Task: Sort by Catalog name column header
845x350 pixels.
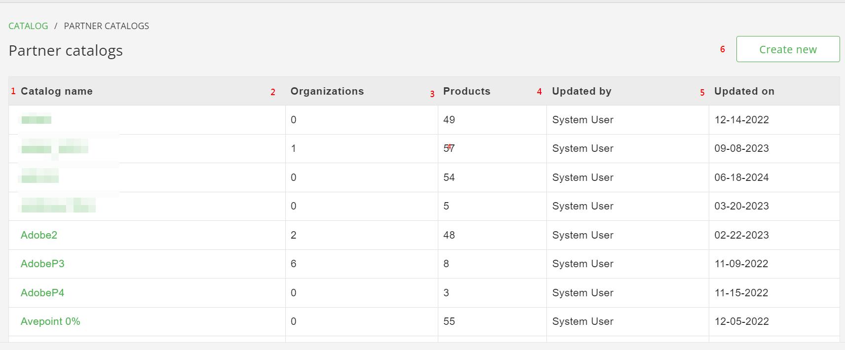Action: click(x=56, y=91)
